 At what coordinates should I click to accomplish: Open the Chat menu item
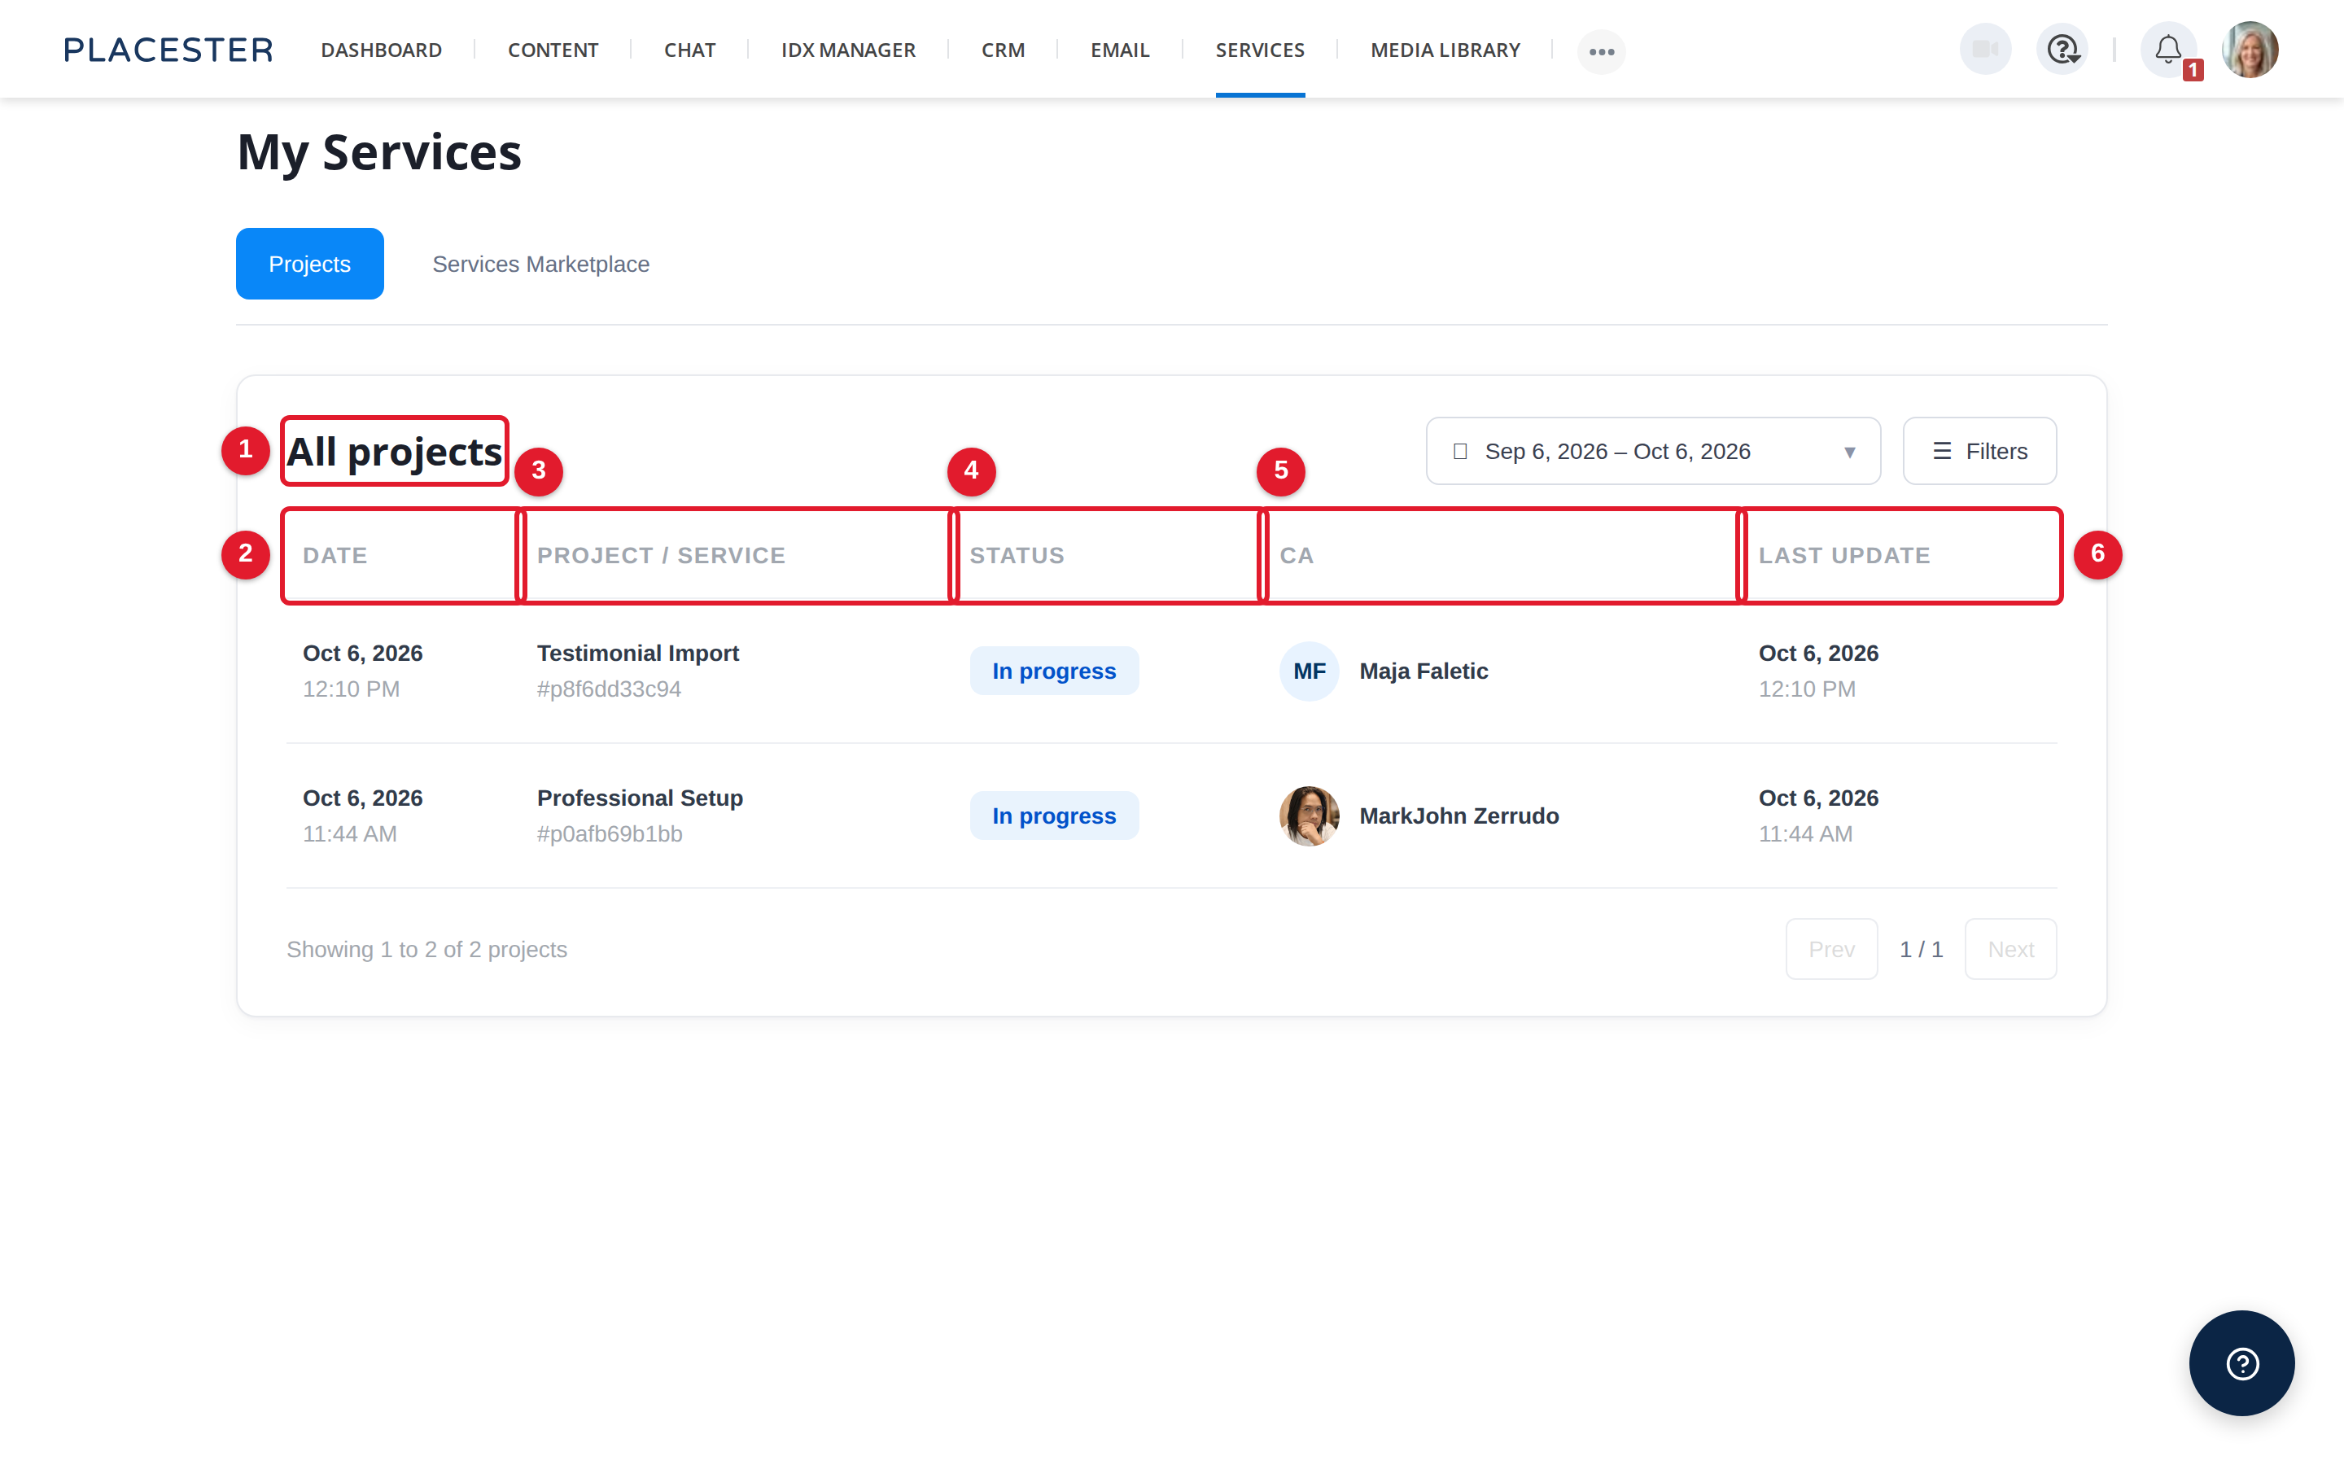tap(689, 50)
